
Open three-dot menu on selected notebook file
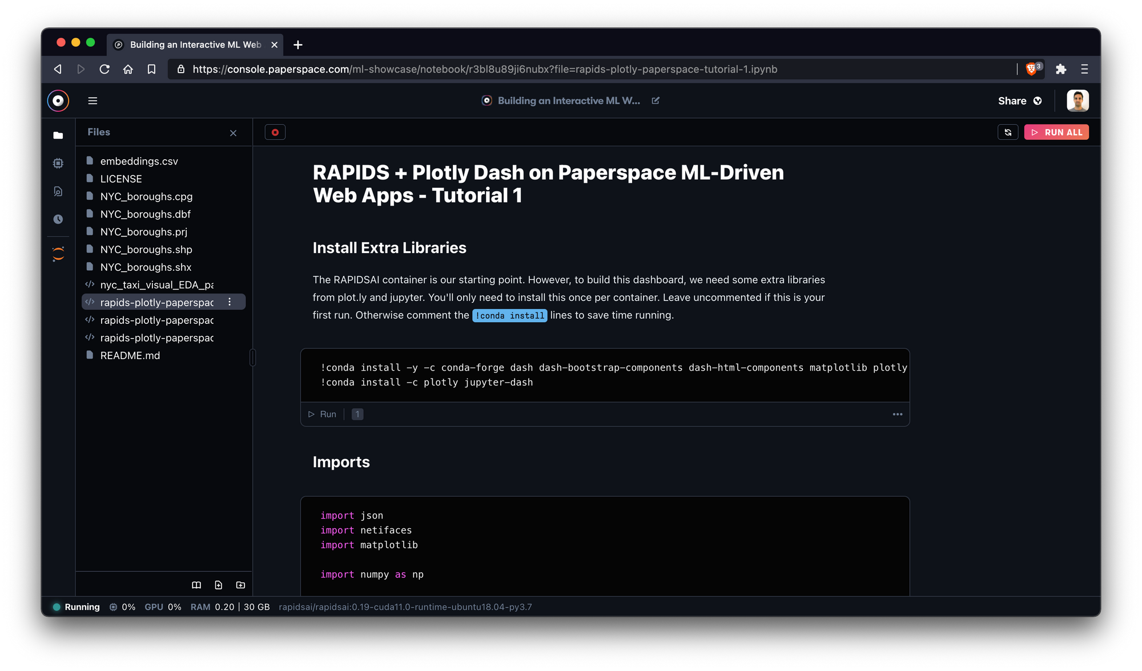pos(230,302)
